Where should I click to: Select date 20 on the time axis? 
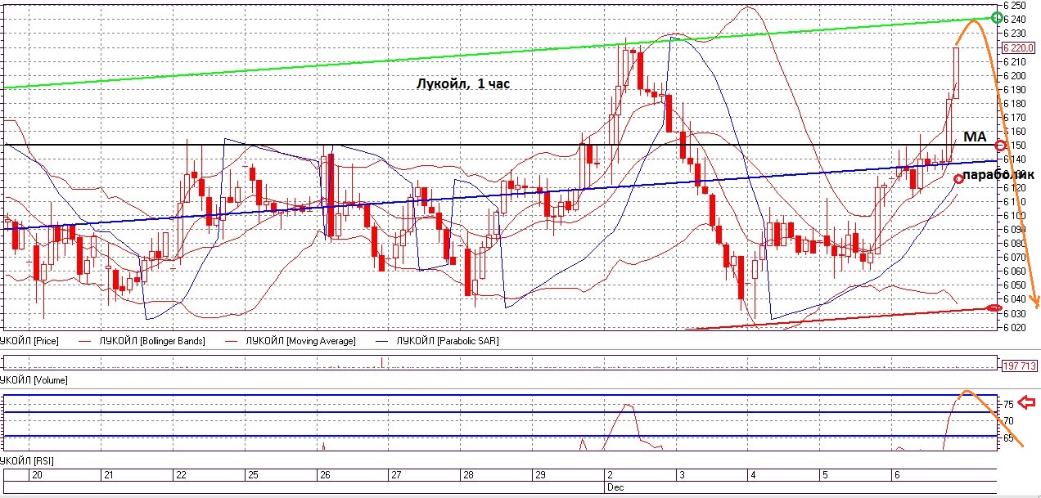[37, 475]
